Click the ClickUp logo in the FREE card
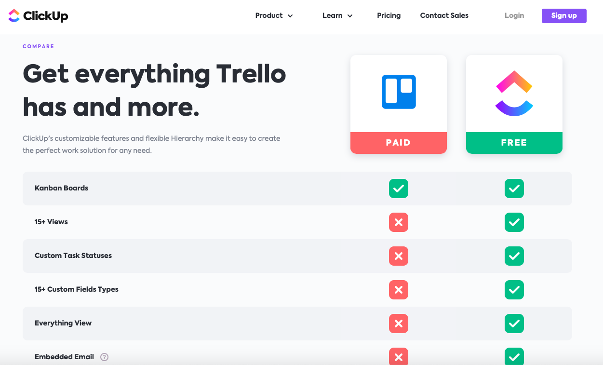 point(514,93)
